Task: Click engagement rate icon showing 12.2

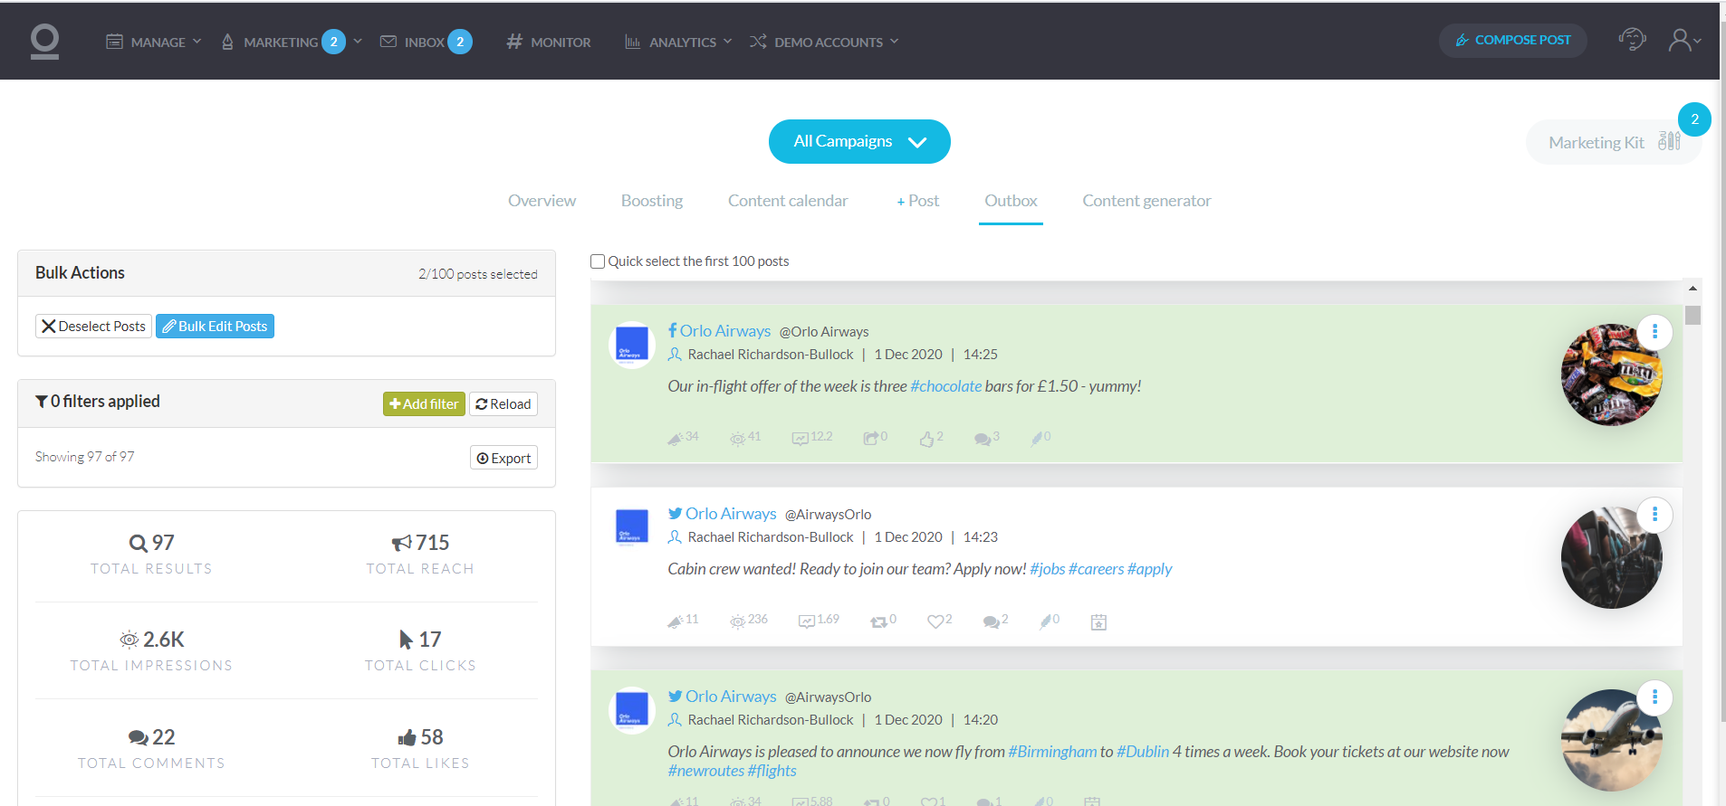Action: pyautogui.click(x=800, y=439)
